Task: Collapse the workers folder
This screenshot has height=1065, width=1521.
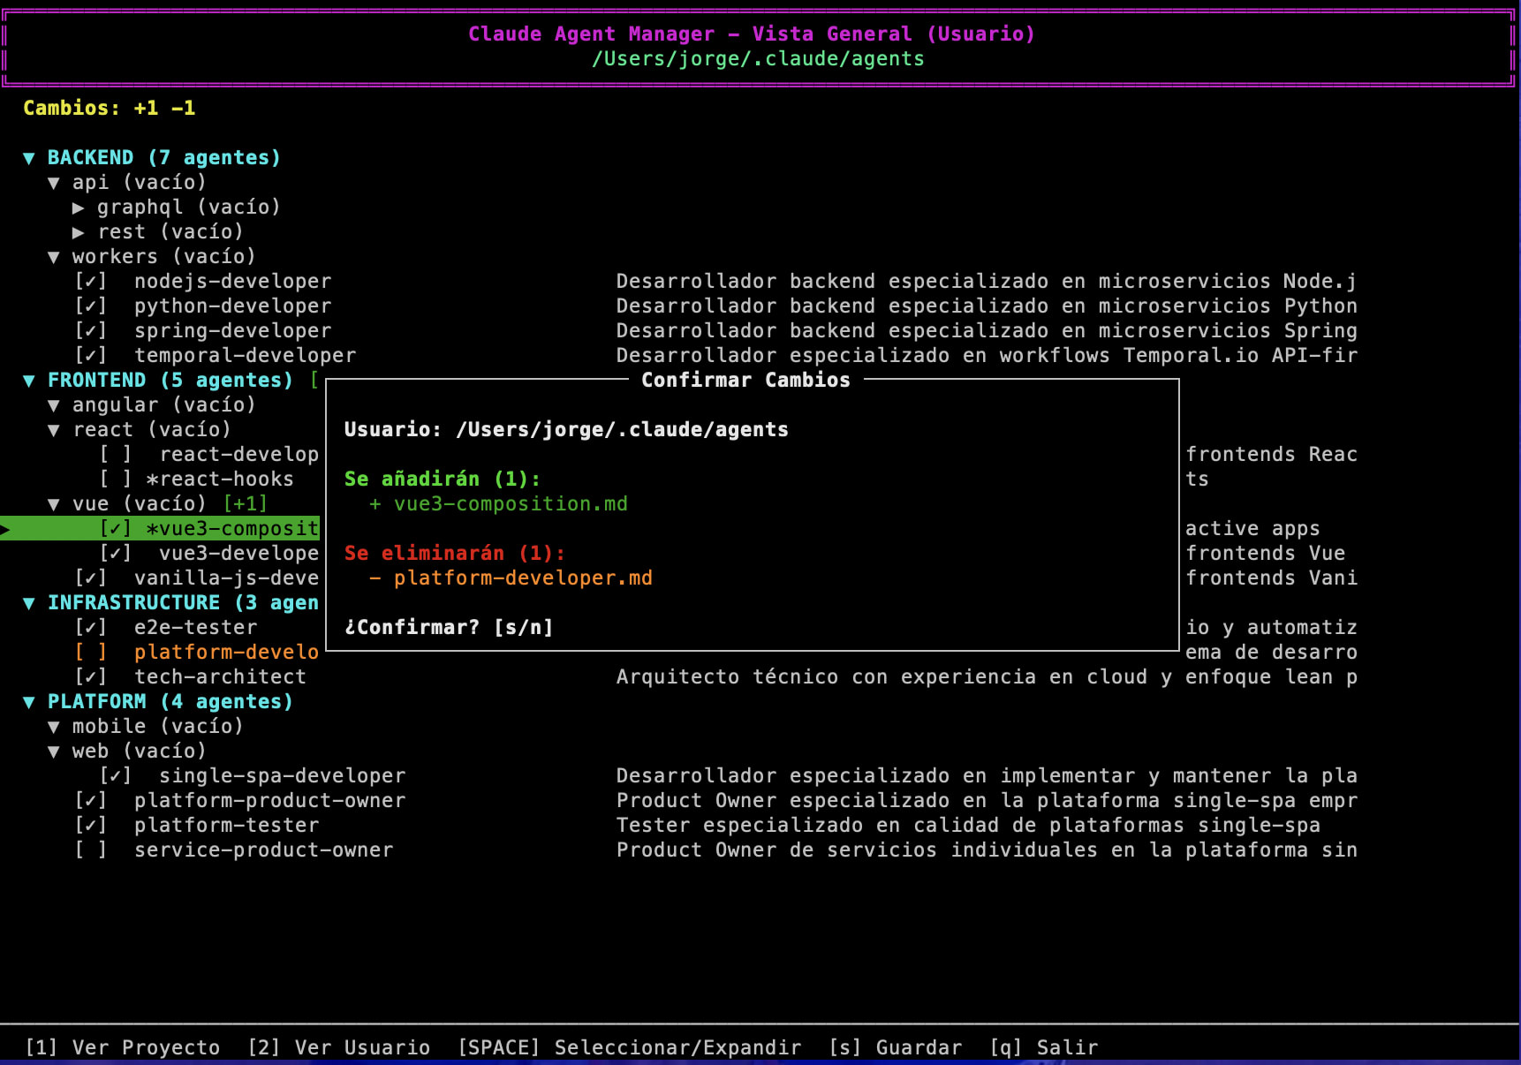Action: (x=54, y=256)
